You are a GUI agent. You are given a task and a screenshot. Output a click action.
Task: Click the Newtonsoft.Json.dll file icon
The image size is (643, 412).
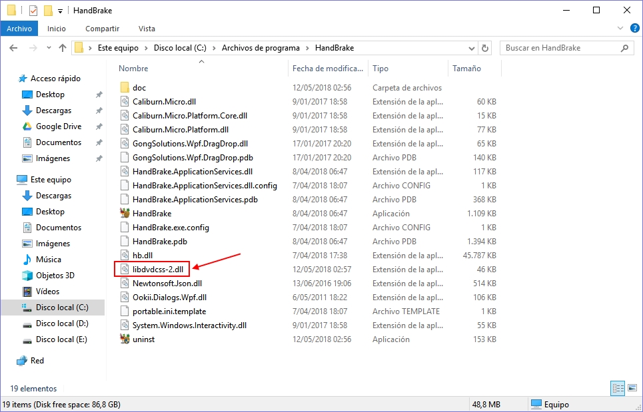point(125,283)
